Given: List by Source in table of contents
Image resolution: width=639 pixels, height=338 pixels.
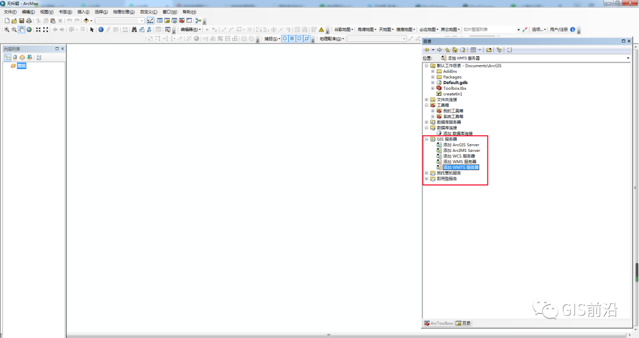Looking at the screenshot, I should [15, 57].
